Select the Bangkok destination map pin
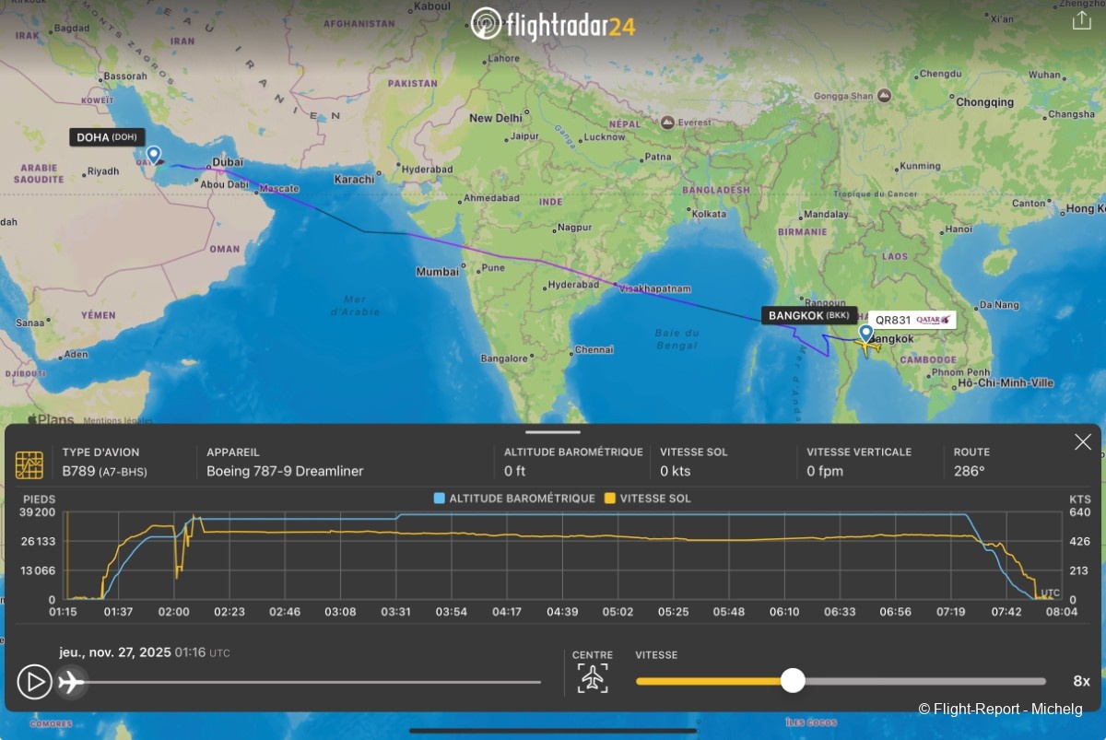 point(865,333)
